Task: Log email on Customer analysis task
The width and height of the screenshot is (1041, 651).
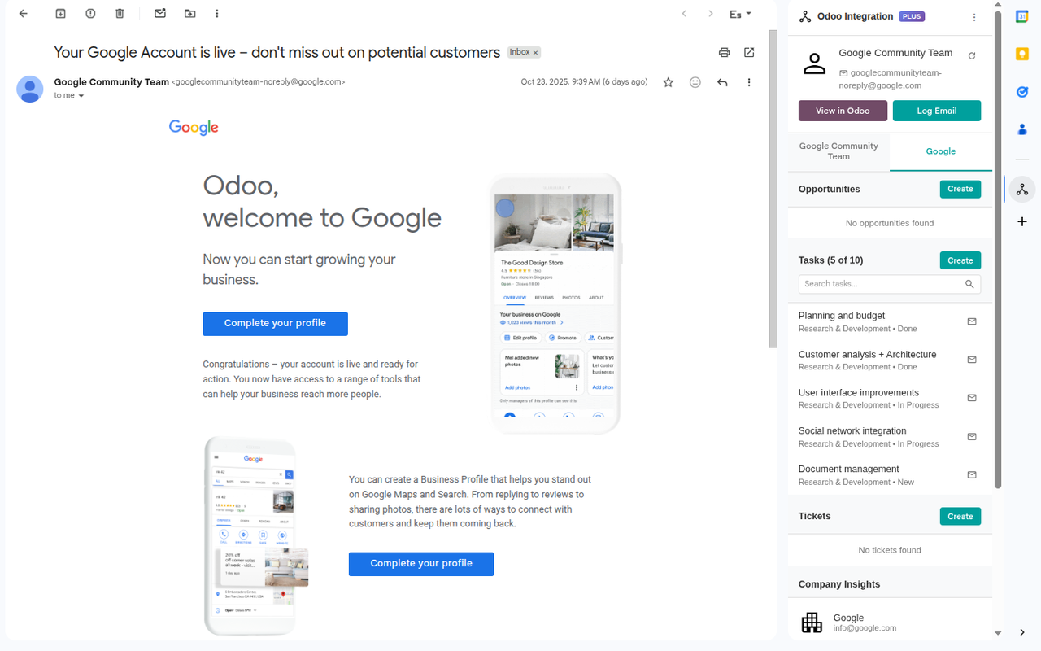Action: [971, 360]
